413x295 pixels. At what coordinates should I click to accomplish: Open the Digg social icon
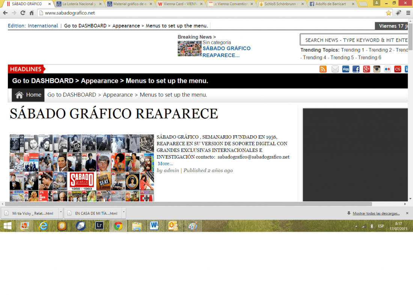[345, 69]
